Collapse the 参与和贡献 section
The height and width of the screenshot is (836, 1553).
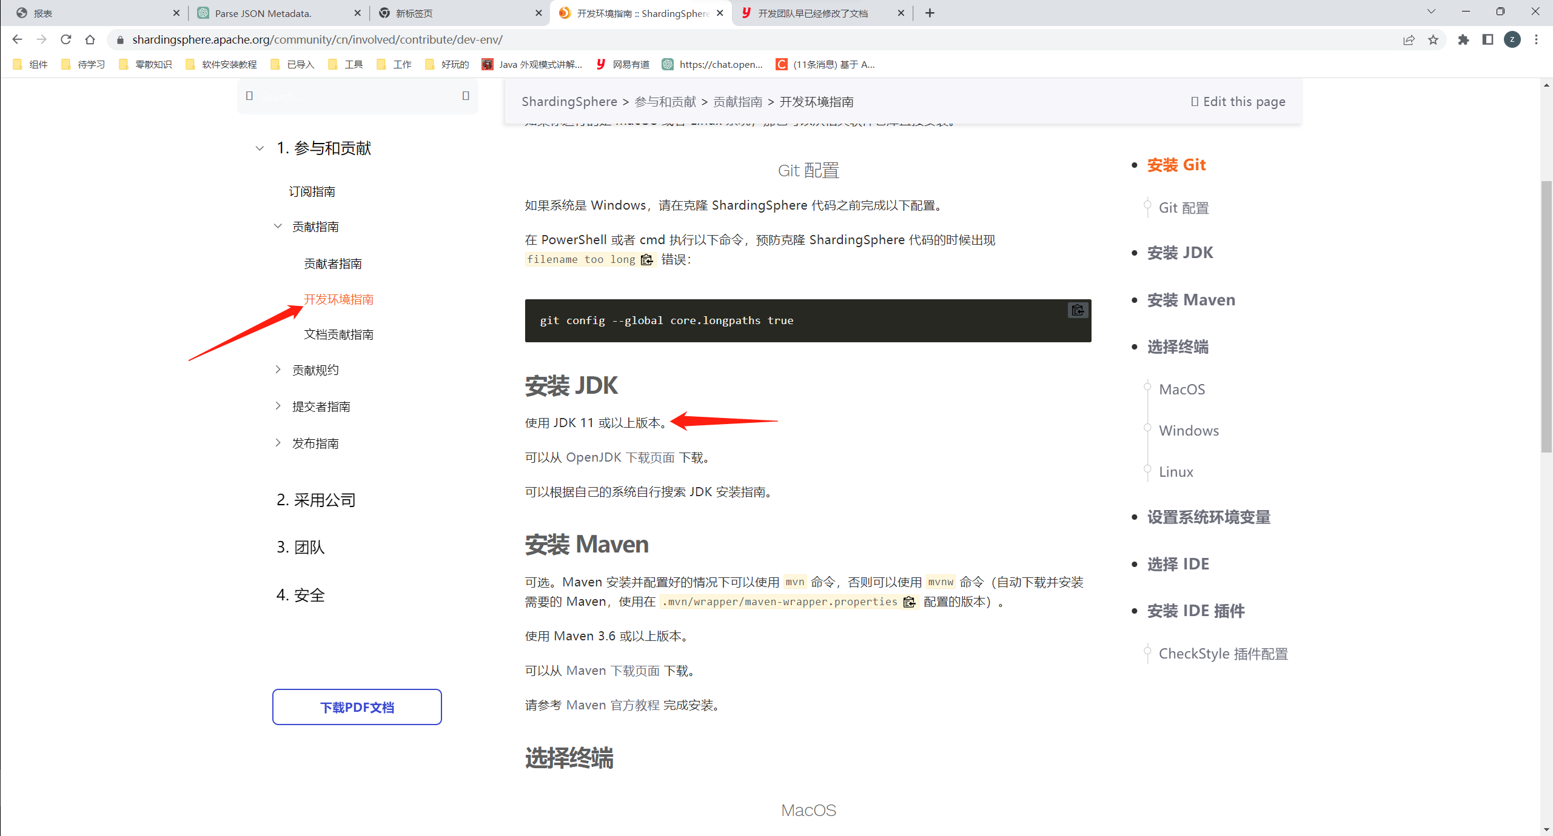[x=260, y=148]
